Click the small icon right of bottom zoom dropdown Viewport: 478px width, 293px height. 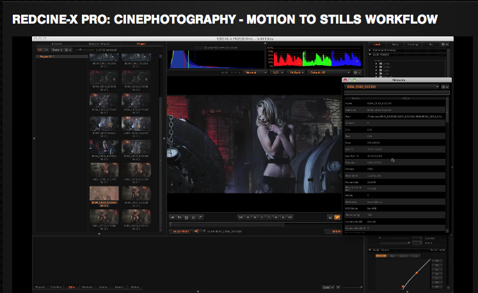[x=338, y=287]
